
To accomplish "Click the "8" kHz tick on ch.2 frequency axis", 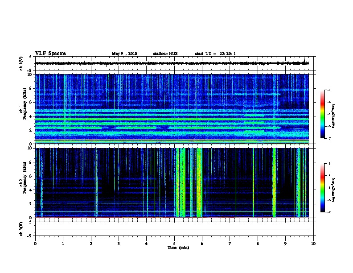I will pyautogui.click(x=31, y=162).
